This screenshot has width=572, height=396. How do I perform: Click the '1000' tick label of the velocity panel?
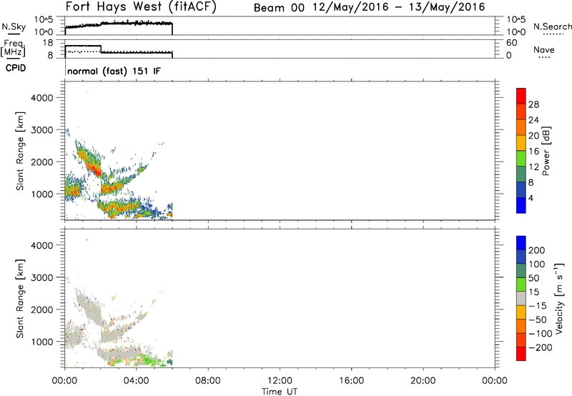[42, 342]
